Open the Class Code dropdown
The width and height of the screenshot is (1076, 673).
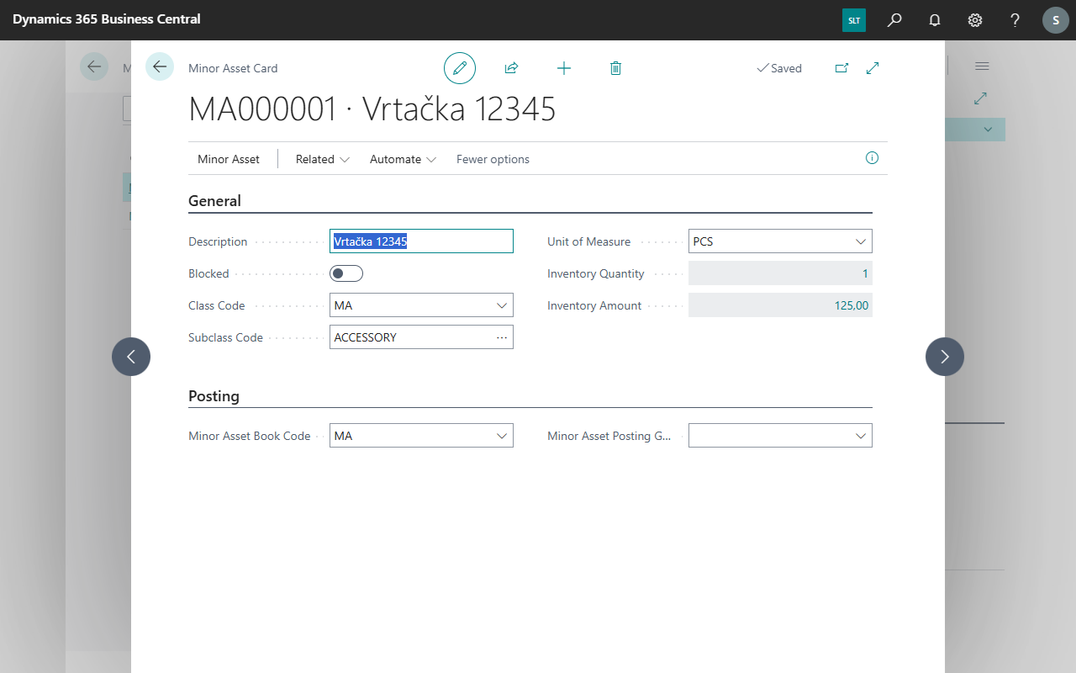pos(502,305)
